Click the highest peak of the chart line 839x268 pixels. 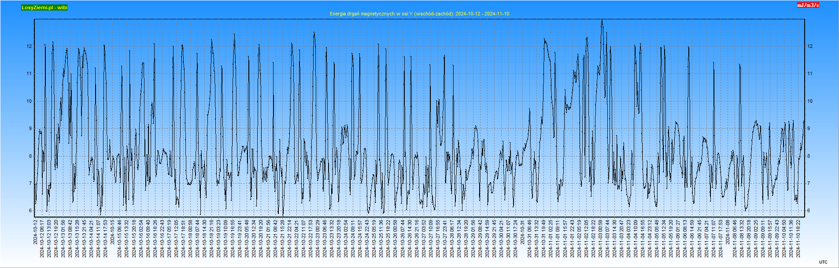[x=602, y=20]
